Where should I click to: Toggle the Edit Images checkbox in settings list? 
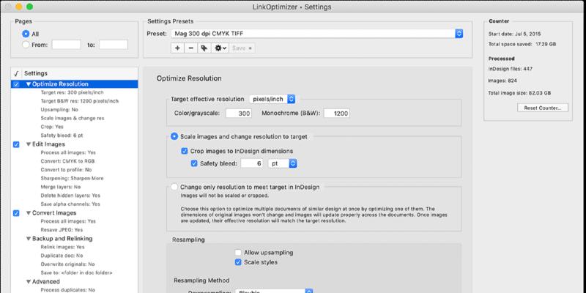(x=16, y=144)
